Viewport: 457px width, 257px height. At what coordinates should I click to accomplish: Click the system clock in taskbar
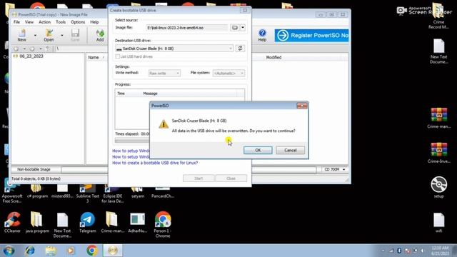(x=440, y=251)
